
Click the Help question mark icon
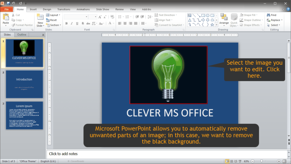coord(288,9)
